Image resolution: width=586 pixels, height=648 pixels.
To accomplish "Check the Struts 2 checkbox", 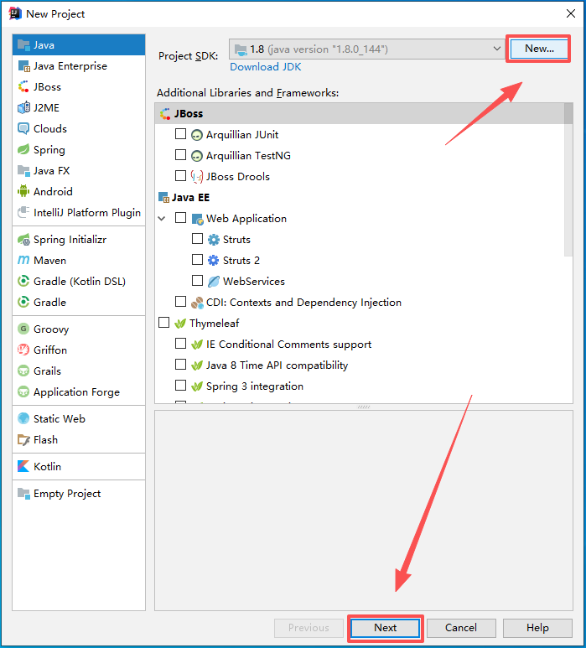I will 198,260.
